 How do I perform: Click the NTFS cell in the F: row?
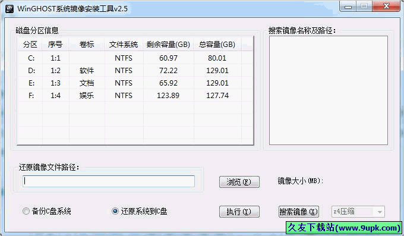click(x=124, y=96)
